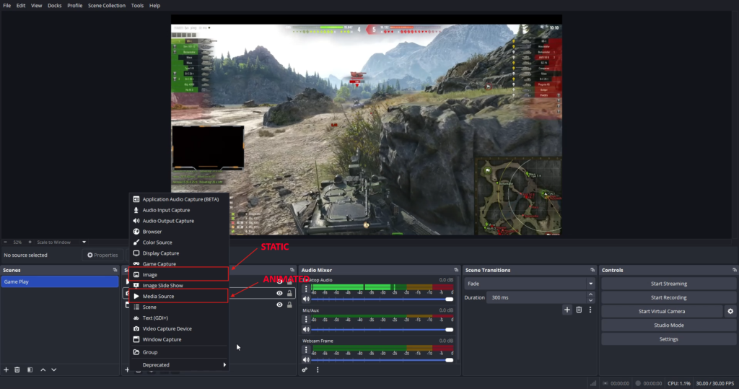Click Start Virtual Camera

pyautogui.click(x=662, y=311)
